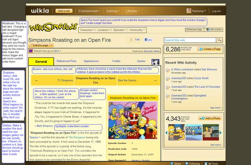The image size is (251, 165).
Task: Open the Sab Shimono activity link
Action: [209, 70]
